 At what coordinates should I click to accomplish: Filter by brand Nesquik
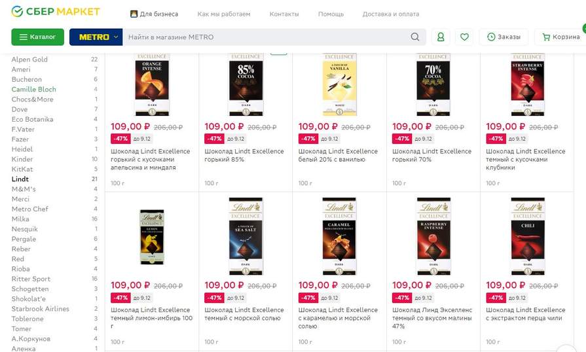(25, 229)
